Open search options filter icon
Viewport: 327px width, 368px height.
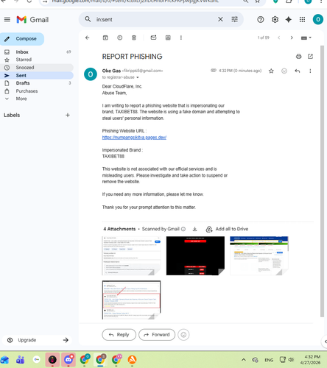[235, 19]
